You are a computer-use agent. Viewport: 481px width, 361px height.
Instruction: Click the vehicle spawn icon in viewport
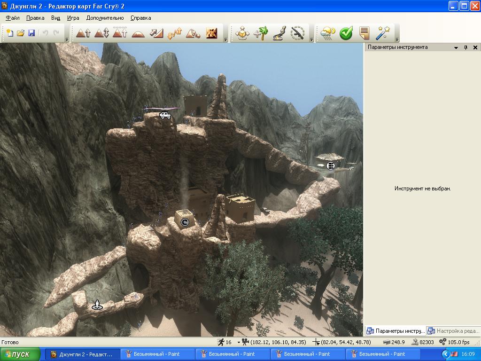[x=165, y=116]
